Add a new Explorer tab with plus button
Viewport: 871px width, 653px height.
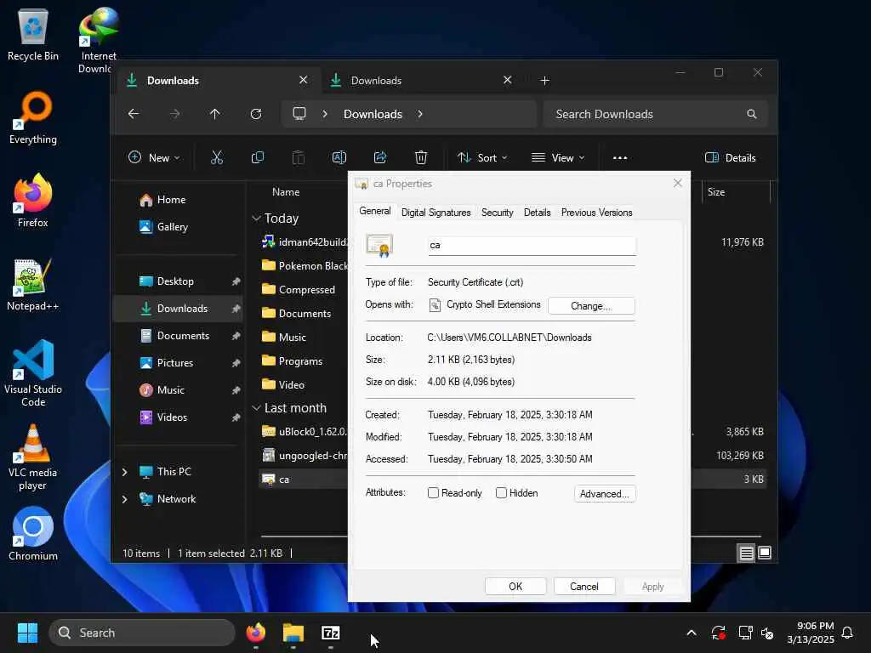545,81
